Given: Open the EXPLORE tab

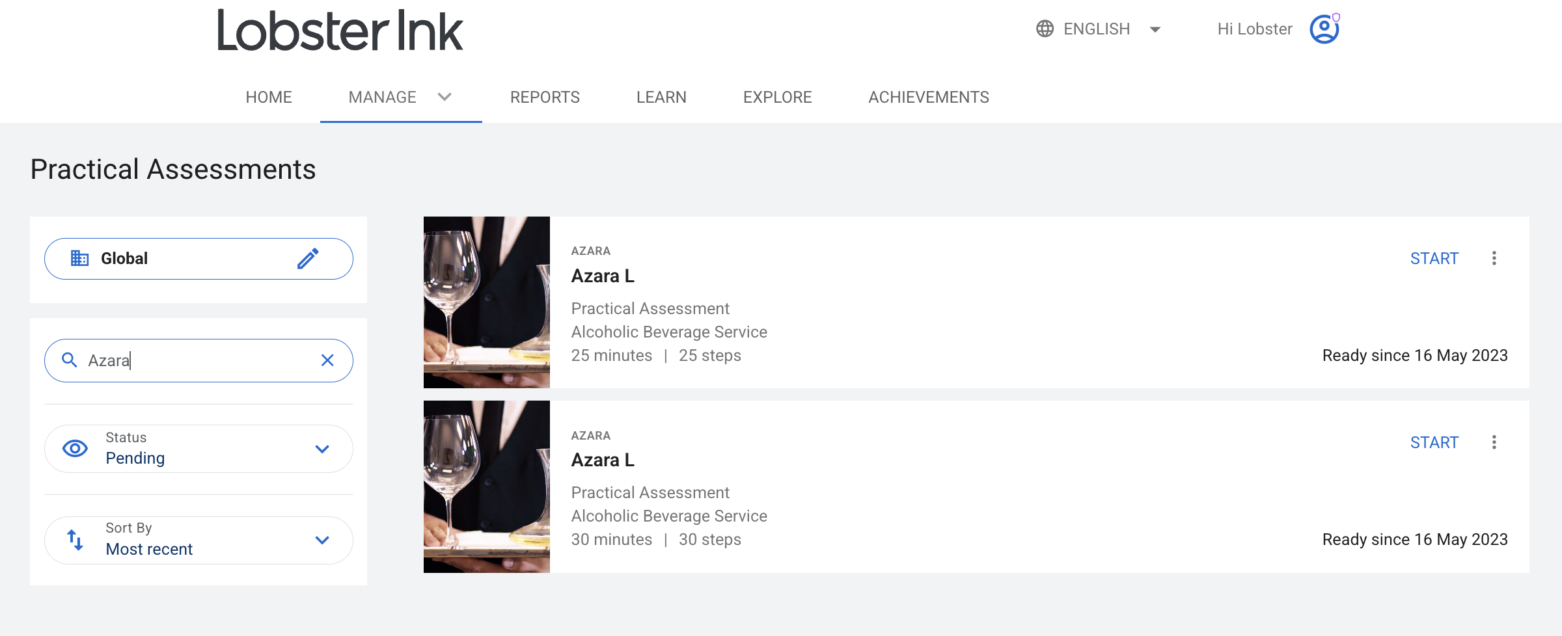Looking at the screenshot, I should click(777, 97).
